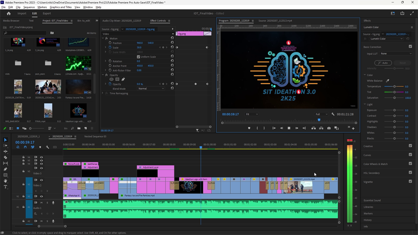
Task: Open the Essential Sound panel
Action: (372, 200)
